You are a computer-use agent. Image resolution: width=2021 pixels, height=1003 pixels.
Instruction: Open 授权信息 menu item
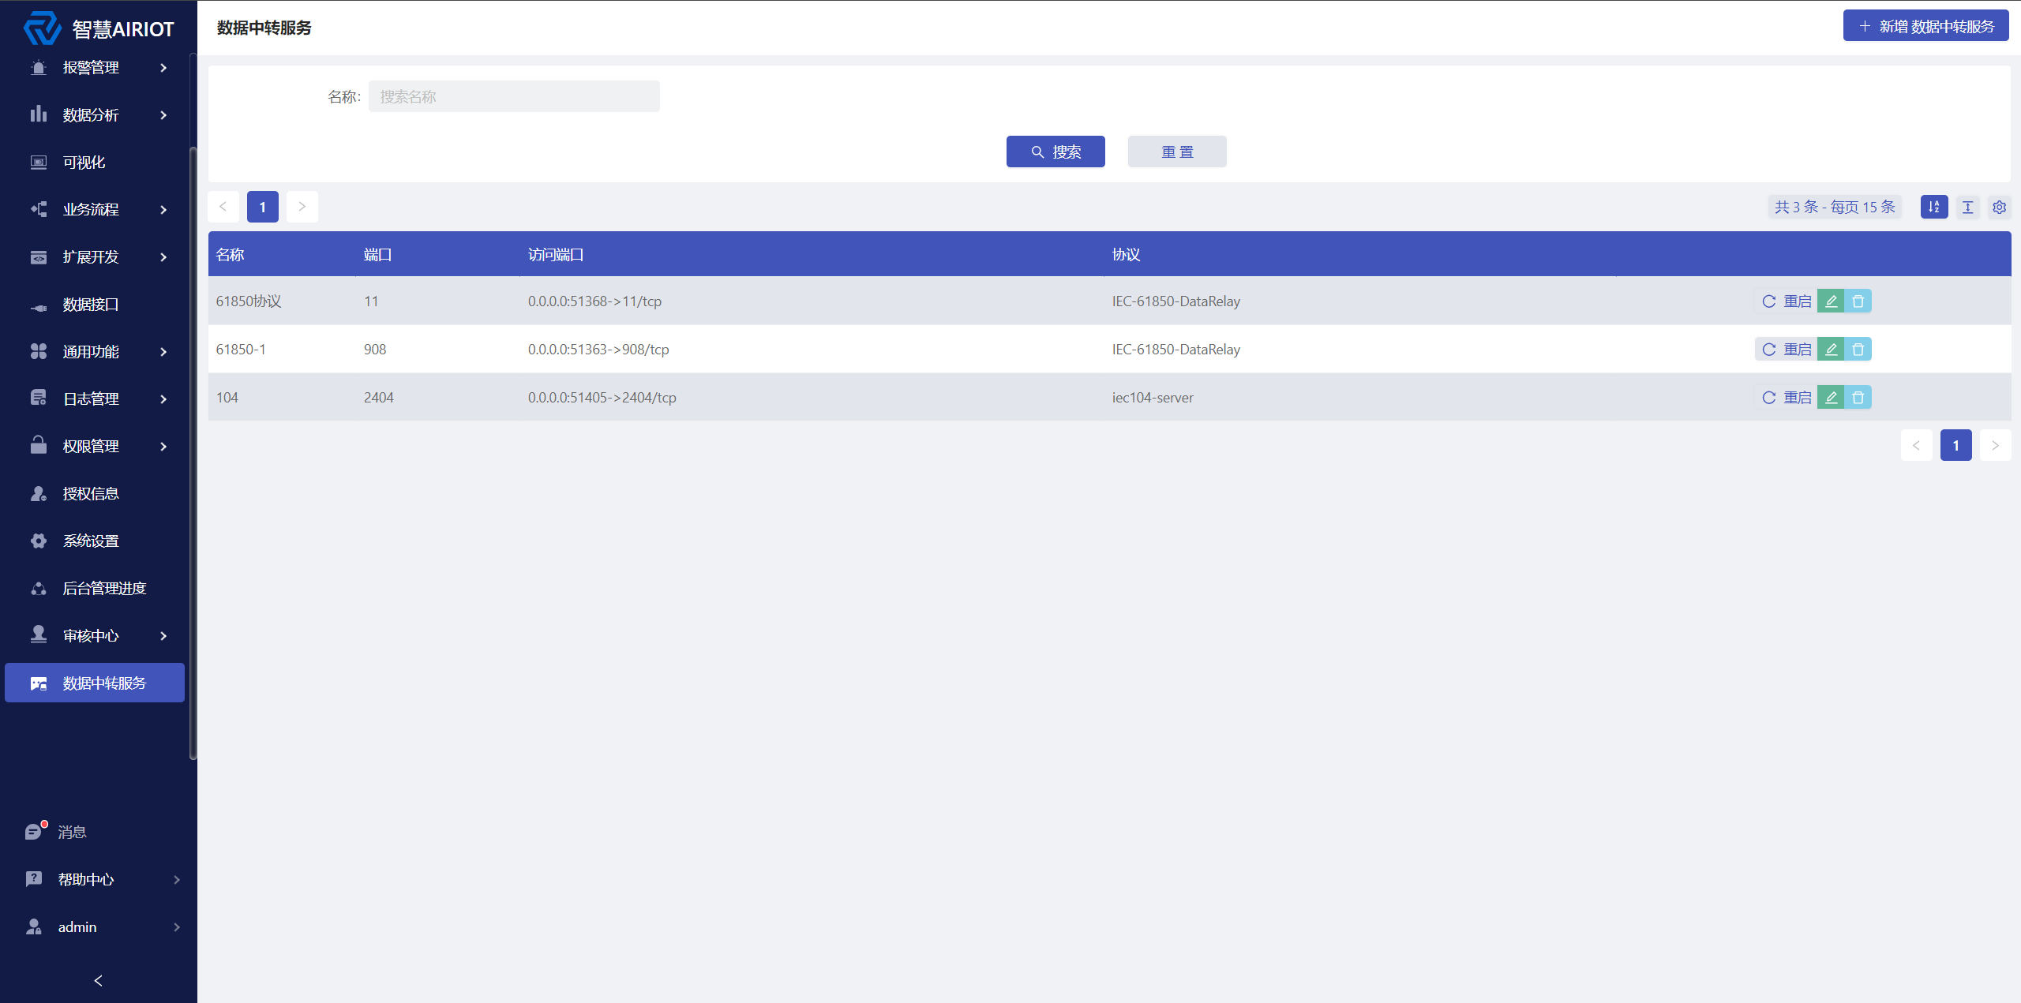point(95,494)
